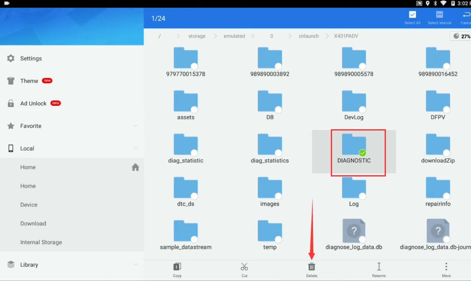The image size is (471, 281).
Task: Open the More options menu
Action: (446, 267)
